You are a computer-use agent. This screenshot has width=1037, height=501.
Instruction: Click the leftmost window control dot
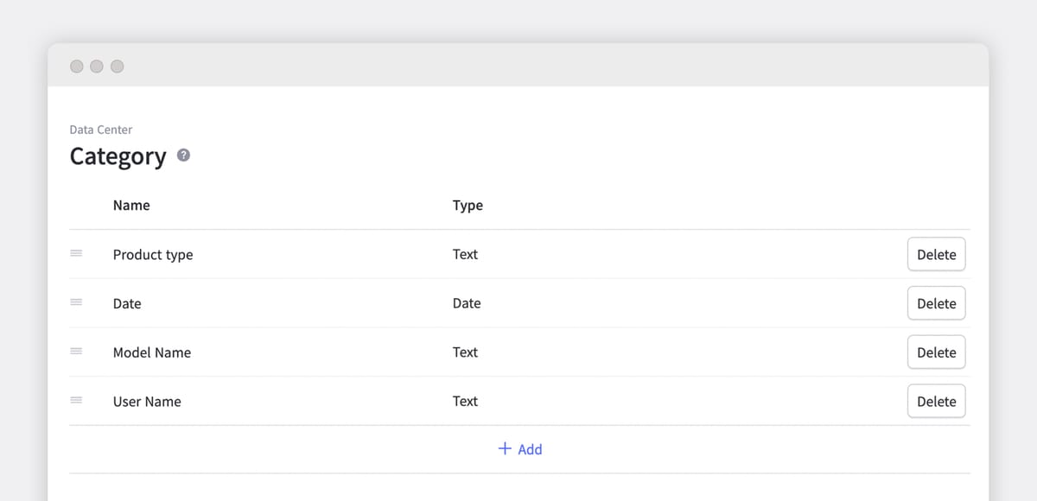point(77,66)
